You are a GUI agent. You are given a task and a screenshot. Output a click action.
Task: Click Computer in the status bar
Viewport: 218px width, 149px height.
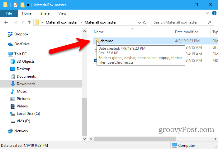coord(183,146)
